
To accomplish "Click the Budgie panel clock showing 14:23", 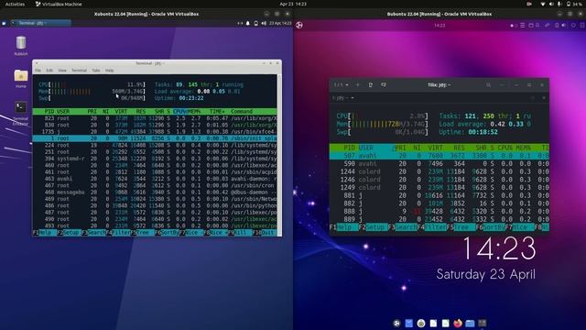I will (439, 26).
